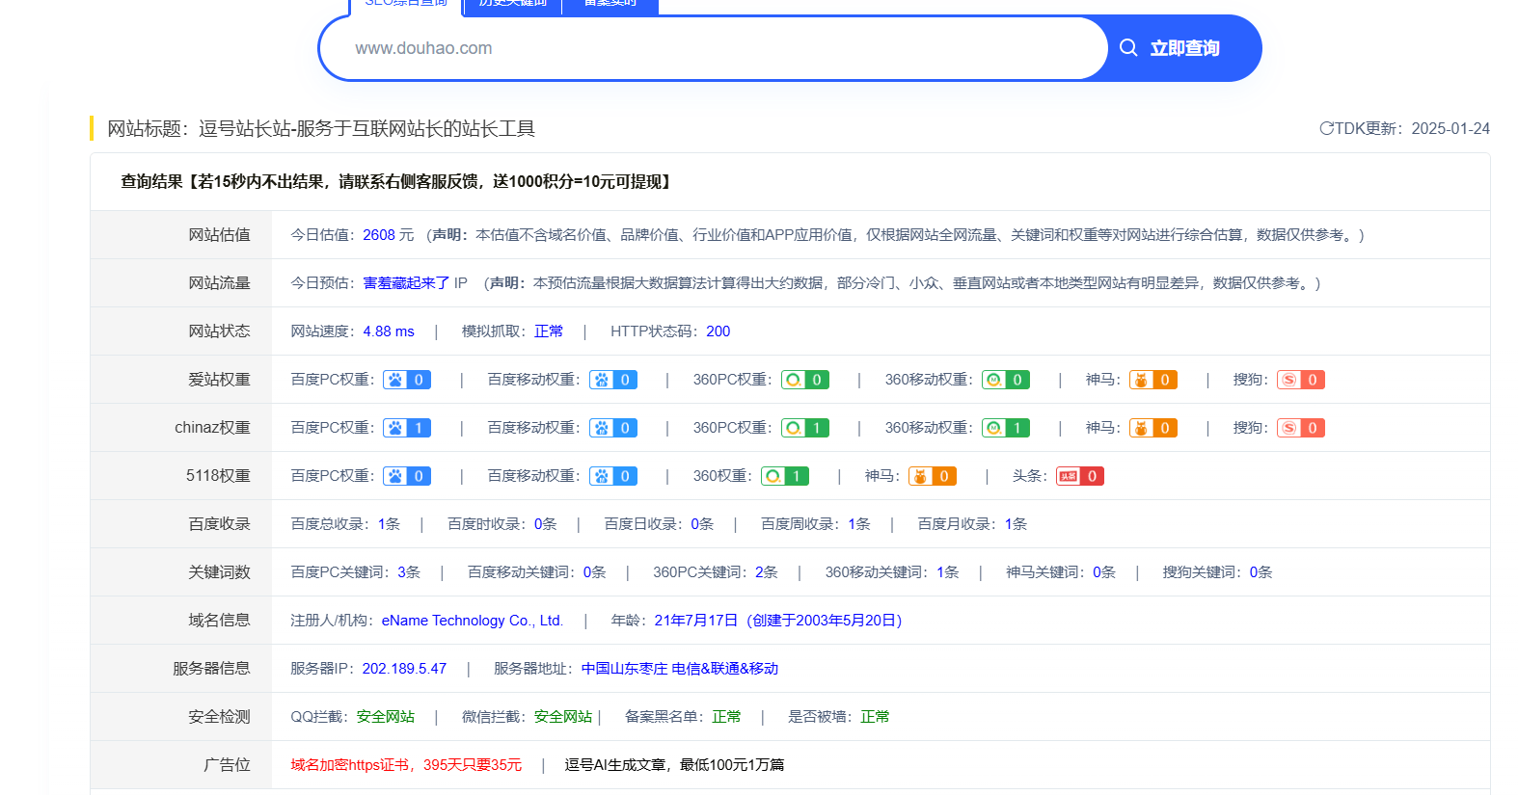Image resolution: width=1518 pixels, height=795 pixels.
Task: Focus the www.douhao.com domain input field
Action: [714, 48]
